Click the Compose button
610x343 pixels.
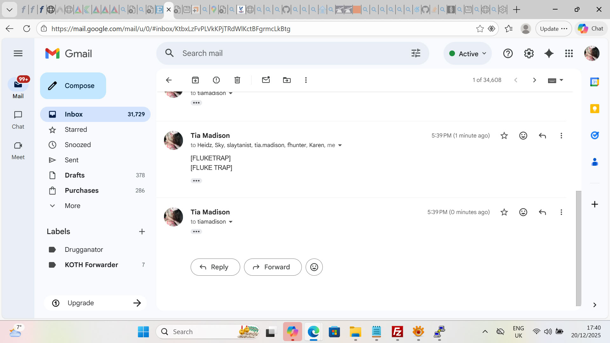(73, 86)
